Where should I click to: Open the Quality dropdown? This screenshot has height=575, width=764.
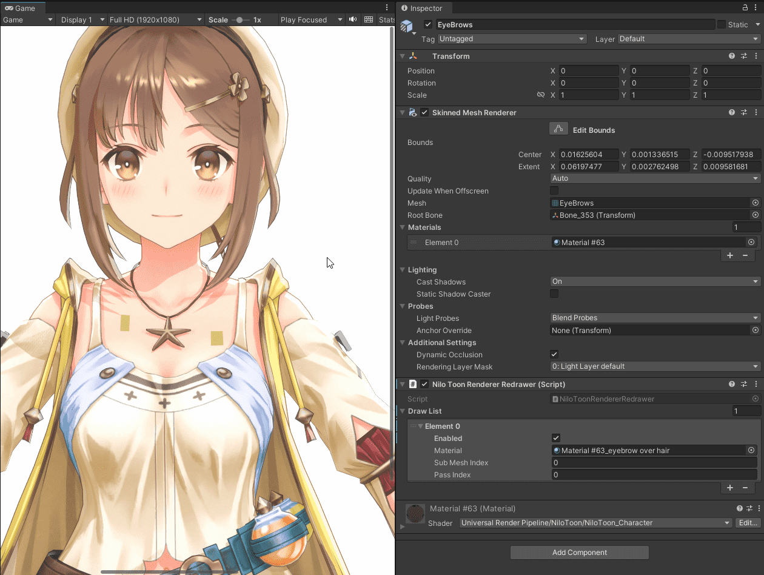[x=655, y=178]
